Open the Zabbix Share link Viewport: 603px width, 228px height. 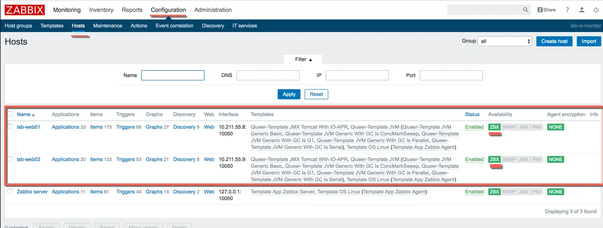pos(547,10)
